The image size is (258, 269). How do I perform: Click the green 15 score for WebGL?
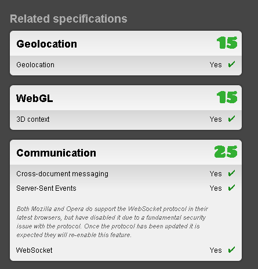(227, 97)
